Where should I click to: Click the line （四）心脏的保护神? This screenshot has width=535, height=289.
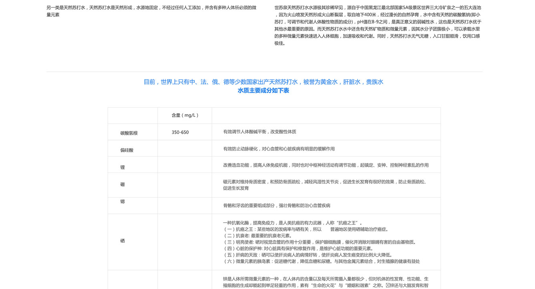click(299, 249)
